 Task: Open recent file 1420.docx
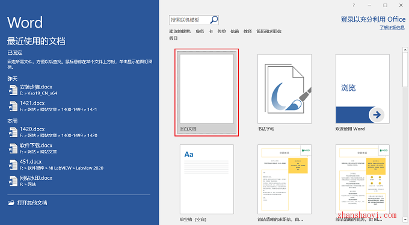pos(32,129)
